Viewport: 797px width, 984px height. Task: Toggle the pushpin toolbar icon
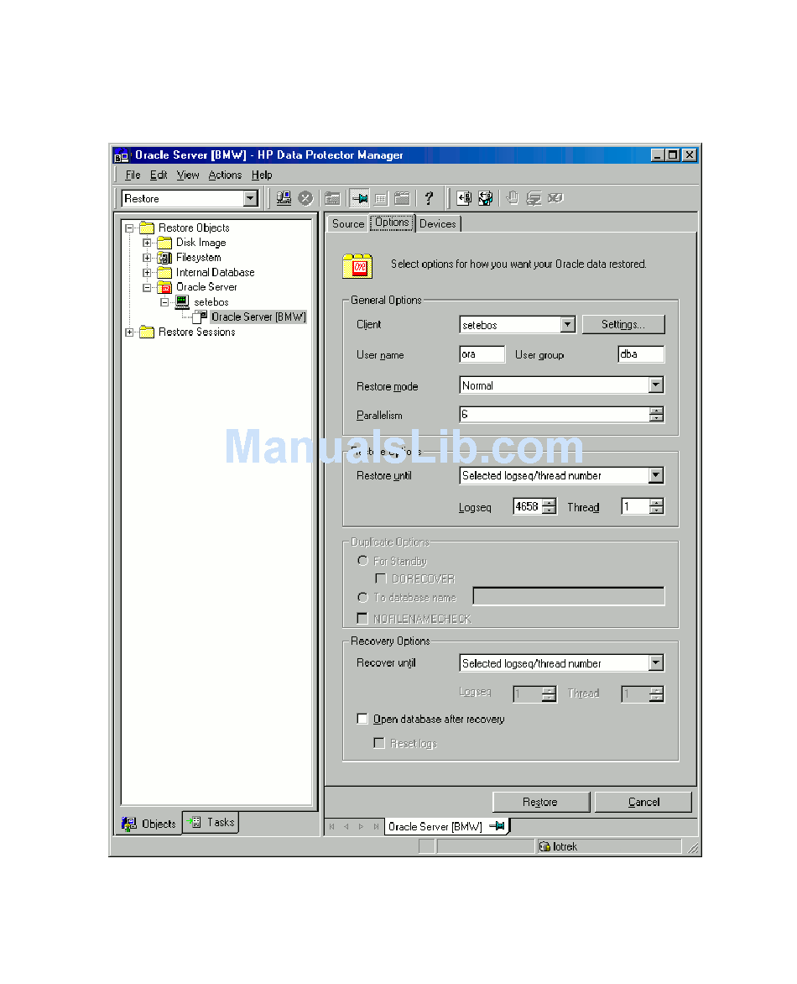tap(360, 198)
